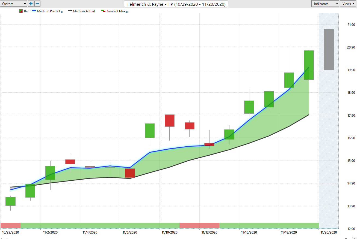Click the red NeuralX segment near 11/12/2020
Screen dimensions: 357x239
[x=199, y=225]
